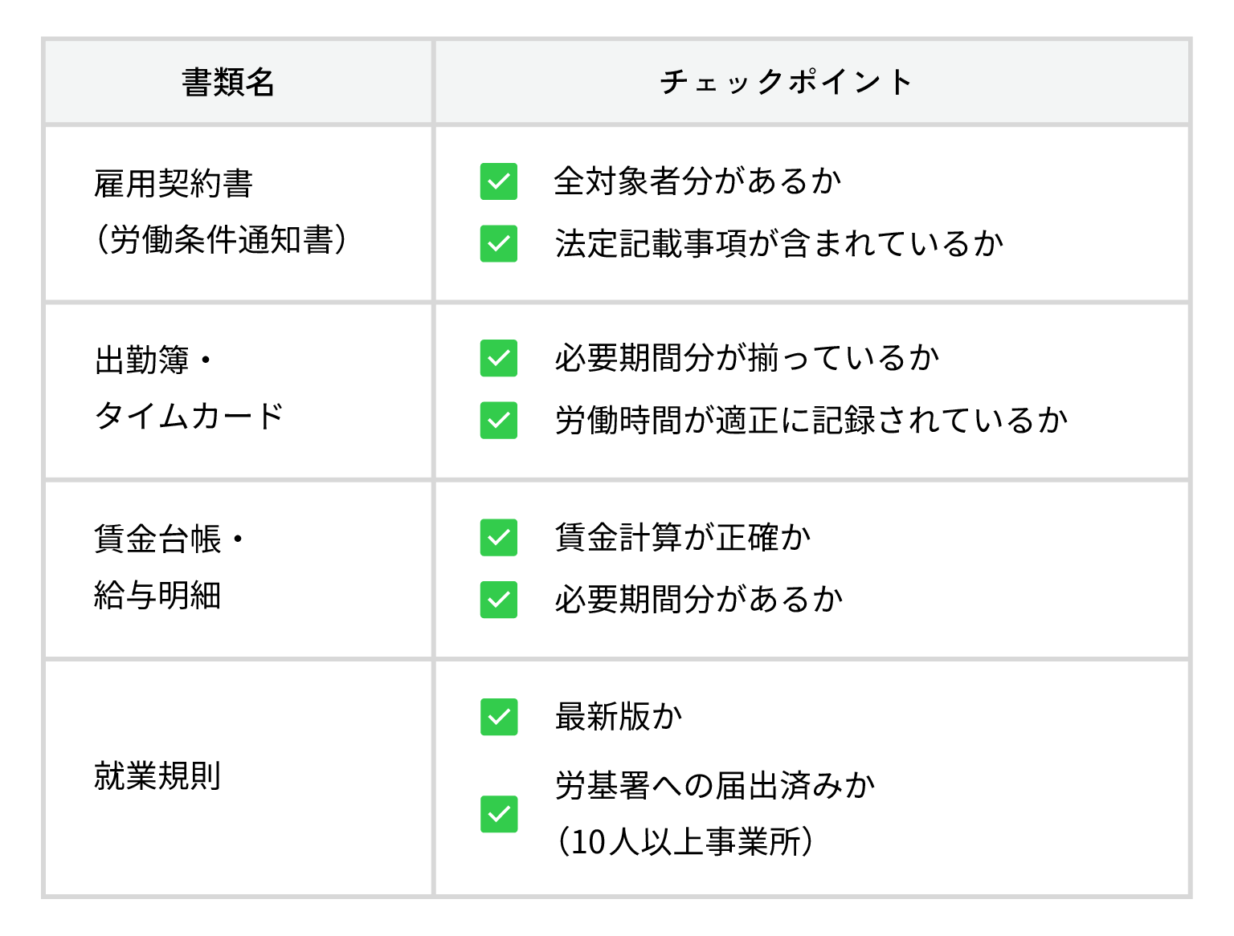The width and height of the screenshot is (1234, 936).
Task: Select the 雇用契約書 row label
Action: [221, 212]
